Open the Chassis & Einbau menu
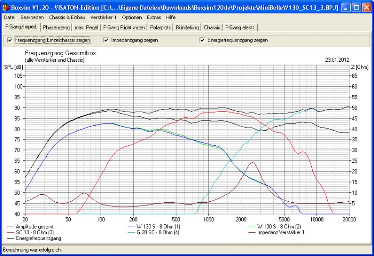Screen dimensions: 374x256 point(67,17)
